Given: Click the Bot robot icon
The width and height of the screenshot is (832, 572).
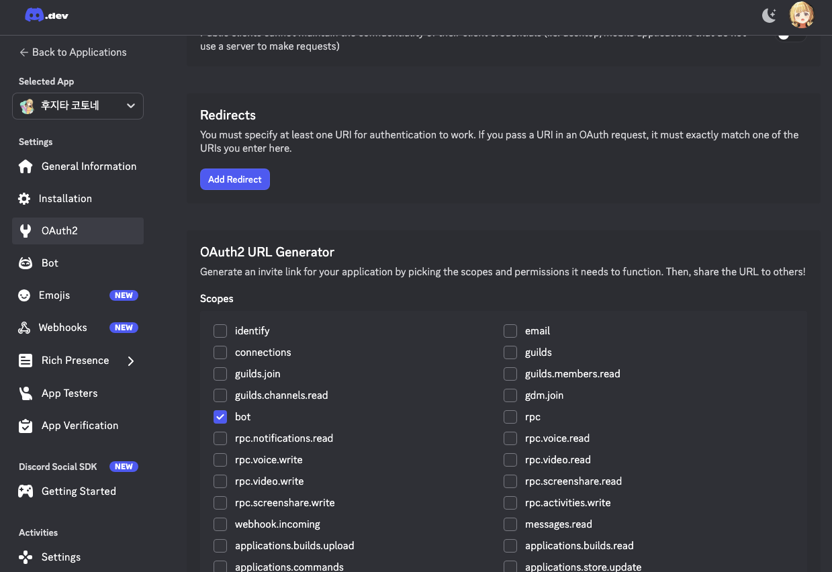Looking at the screenshot, I should pyautogui.click(x=26, y=263).
